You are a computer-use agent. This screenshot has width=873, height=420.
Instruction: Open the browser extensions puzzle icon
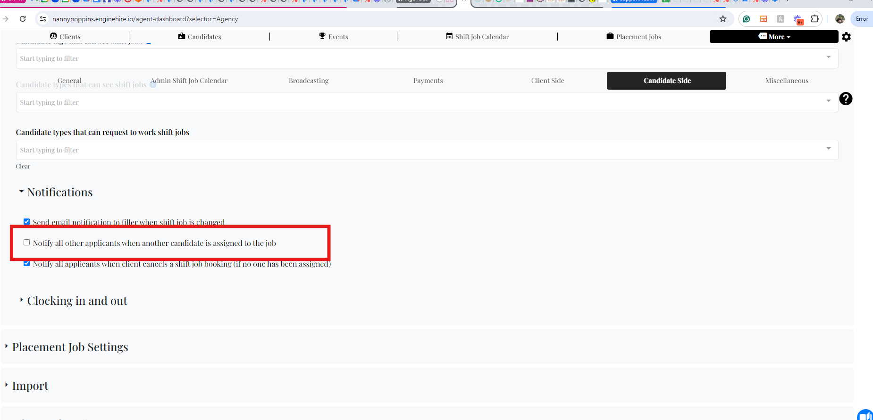(x=814, y=19)
